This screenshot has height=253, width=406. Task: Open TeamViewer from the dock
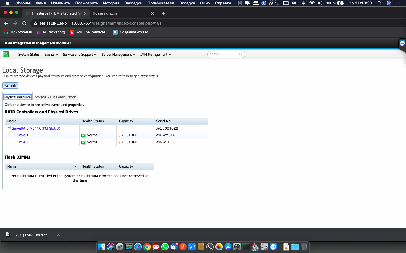coord(273,247)
